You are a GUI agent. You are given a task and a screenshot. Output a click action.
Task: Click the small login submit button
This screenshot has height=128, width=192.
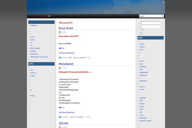point(140,32)
